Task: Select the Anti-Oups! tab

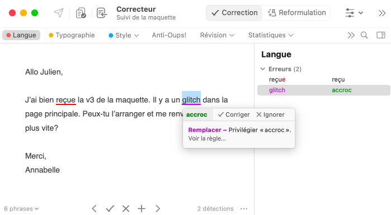Action: (x=169, y=35)
